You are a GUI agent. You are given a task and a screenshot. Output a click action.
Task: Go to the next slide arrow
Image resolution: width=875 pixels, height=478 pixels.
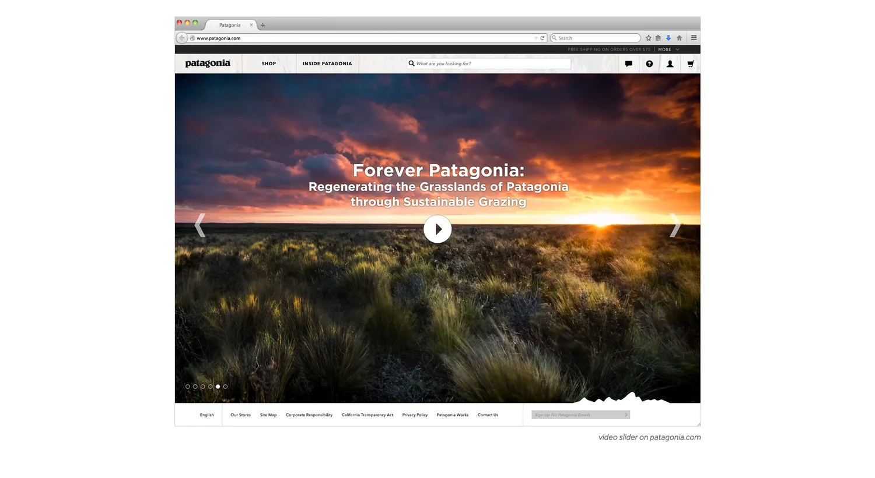[675, 225]
